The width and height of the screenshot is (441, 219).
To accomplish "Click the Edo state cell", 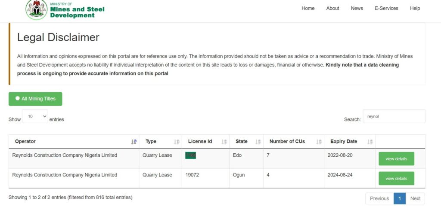I will (x=237, y=155).
